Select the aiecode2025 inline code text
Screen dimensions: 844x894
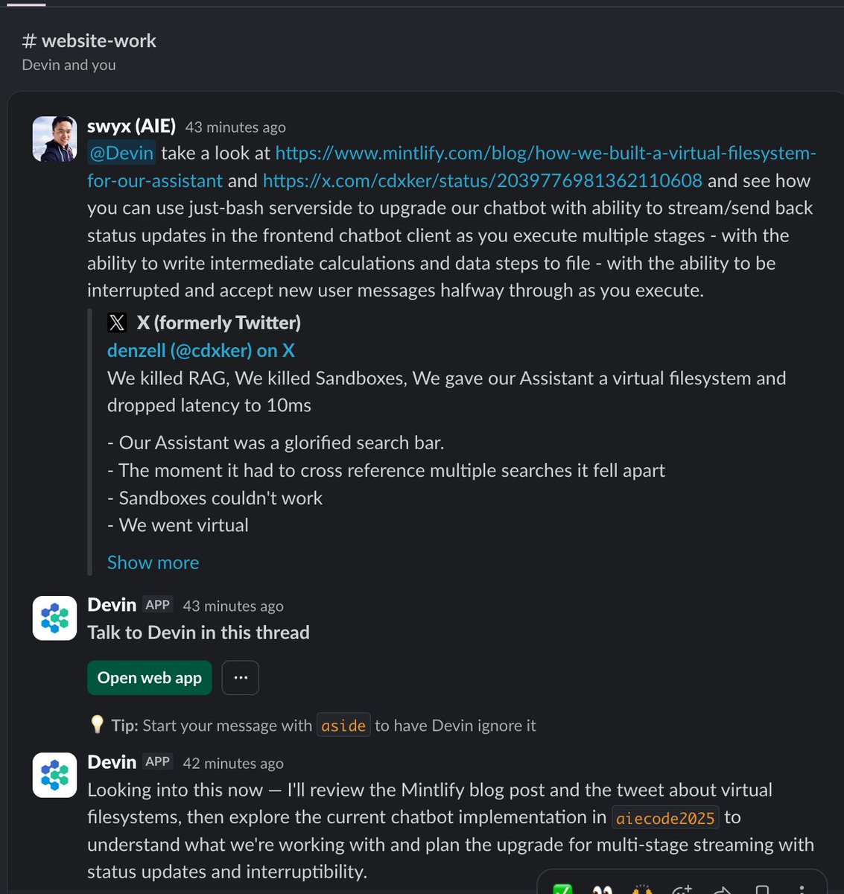665,817
